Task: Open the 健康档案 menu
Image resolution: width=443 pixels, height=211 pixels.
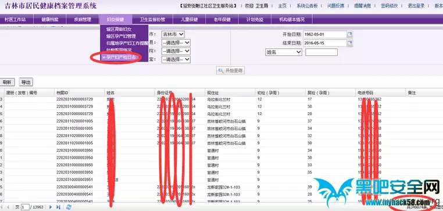Action: tap(50, 20)
